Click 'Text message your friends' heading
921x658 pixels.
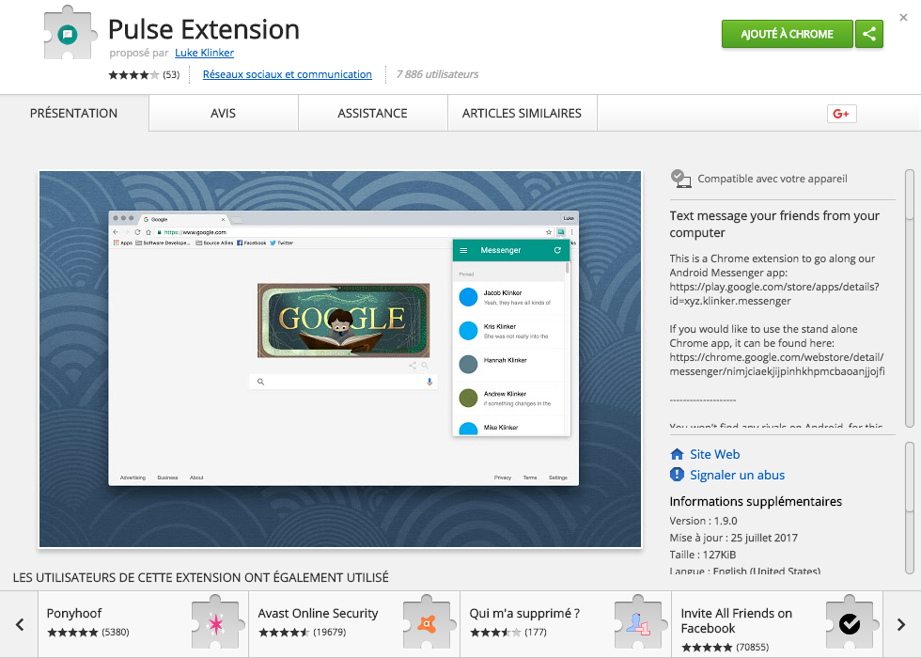click(774, 224)
